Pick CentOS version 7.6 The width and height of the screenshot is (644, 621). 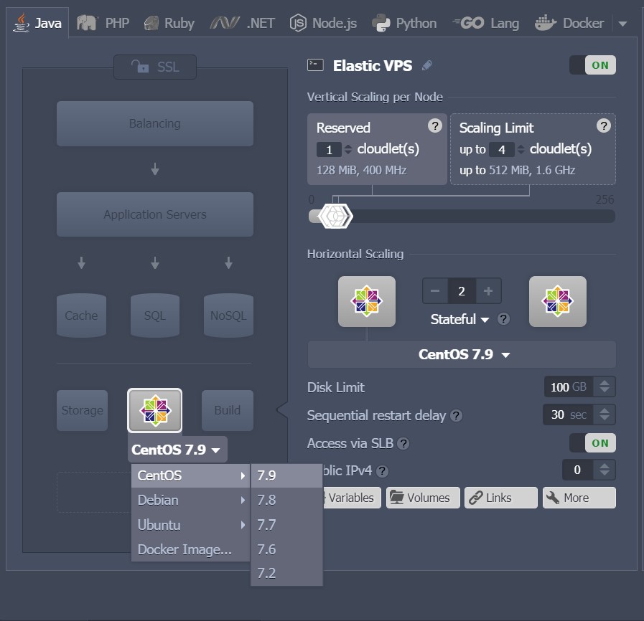click(x=286, y=549)
